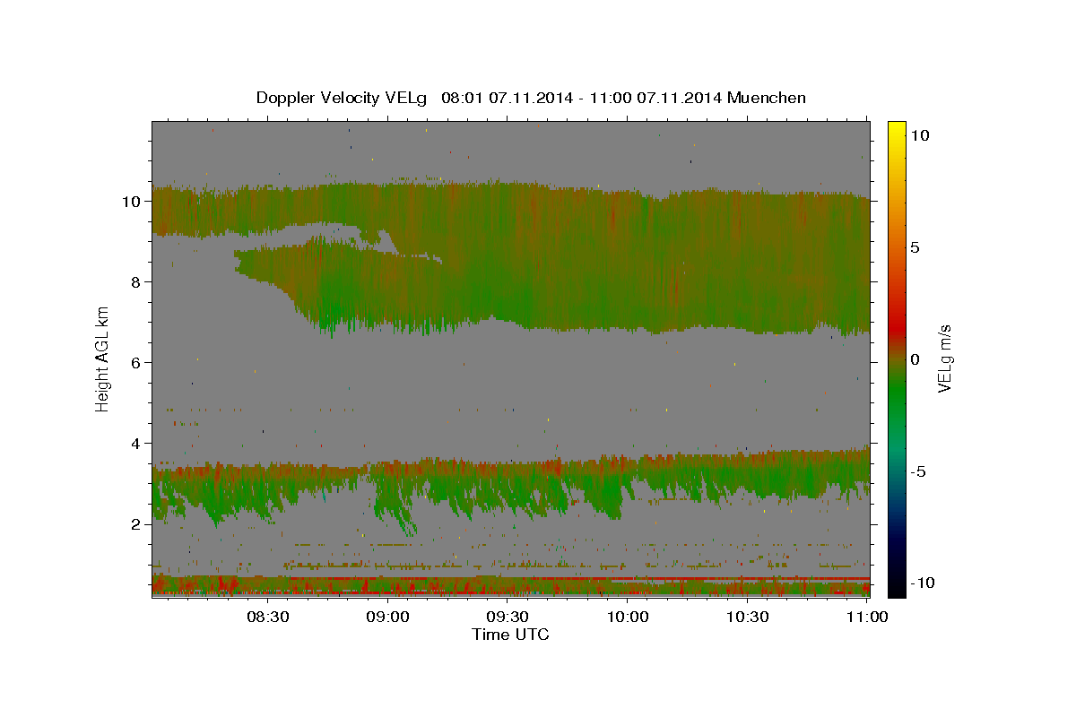Click the yellow top of the velocity colorbar
Image resolution: width=1076 pixels, height=717 pixels.
(897, 130)
